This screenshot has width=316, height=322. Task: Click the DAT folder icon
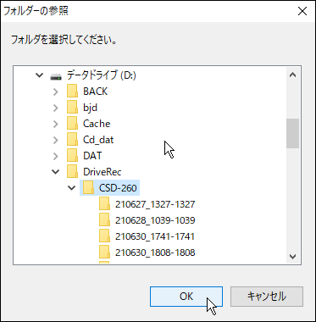coord(72,156)
